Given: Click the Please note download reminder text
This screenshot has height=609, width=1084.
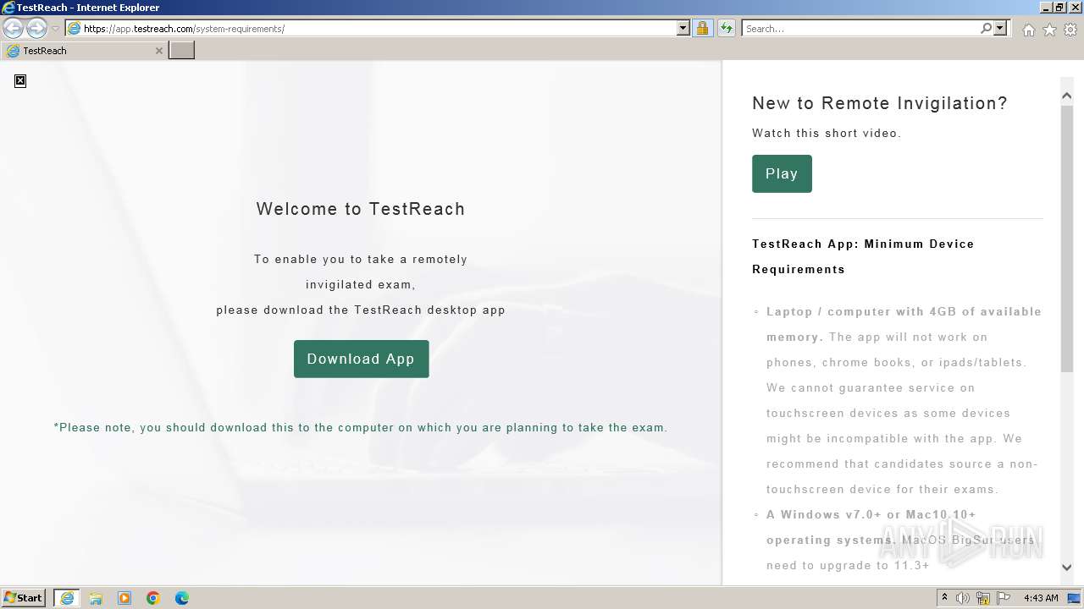Looking at the screenshot, I should (361, 427).
